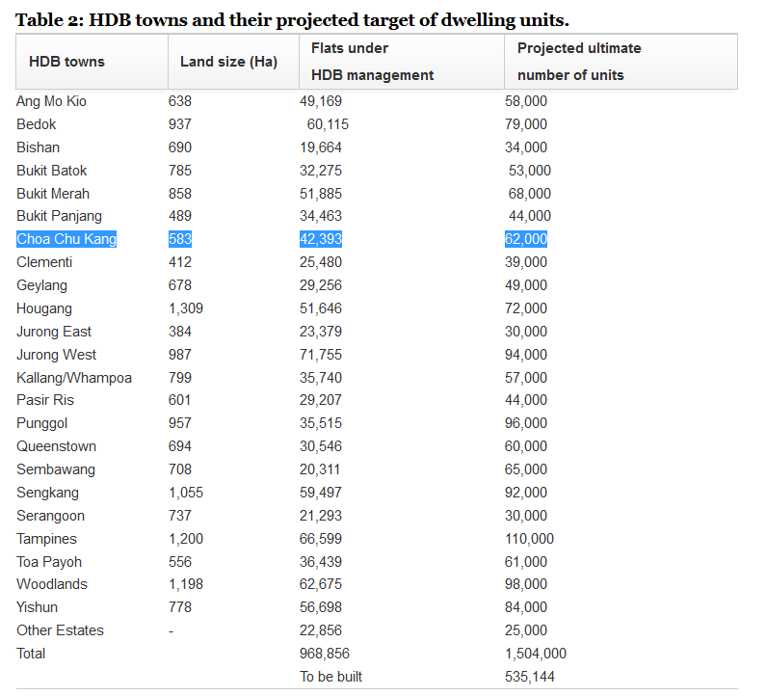
Task: Click the 'Jurong West' town name
Action: click(x=56, y=355)
